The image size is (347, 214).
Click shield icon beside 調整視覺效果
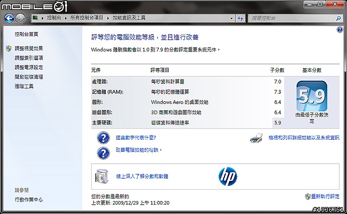(x=9, y=49)
